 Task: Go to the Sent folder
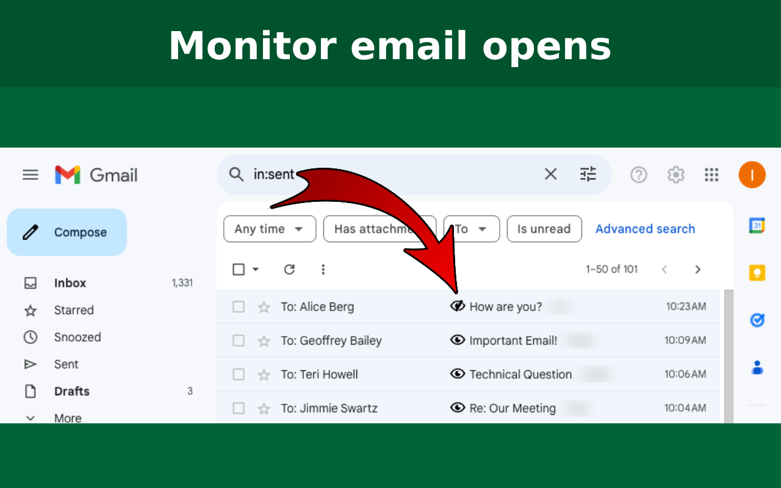(x=66, y=364)
